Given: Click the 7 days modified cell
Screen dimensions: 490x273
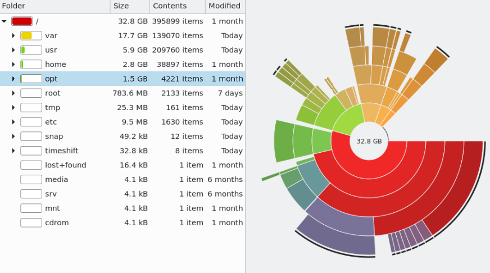Looking at the screenshot, I should [x=230, y=93].
